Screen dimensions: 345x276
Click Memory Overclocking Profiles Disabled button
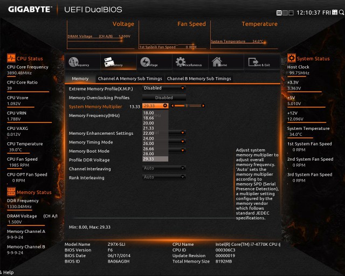[x=164, y=98]
